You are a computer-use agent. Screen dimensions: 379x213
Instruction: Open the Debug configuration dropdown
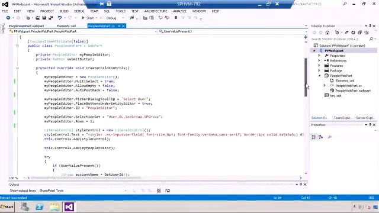coord(115,18)
